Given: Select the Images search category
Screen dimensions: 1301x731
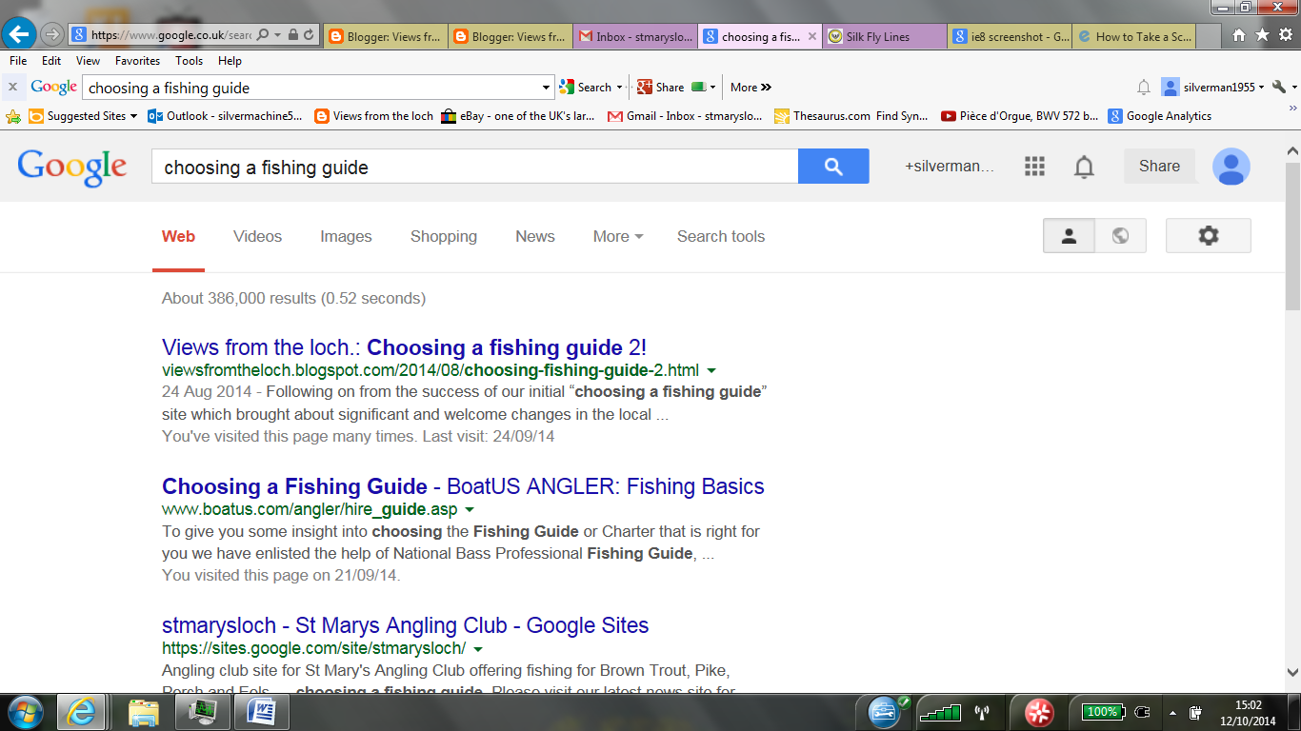Looking at the screenshot, I should (x=346, y=236).
